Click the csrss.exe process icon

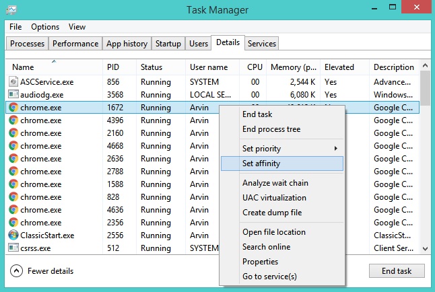(x=13, y=248)
